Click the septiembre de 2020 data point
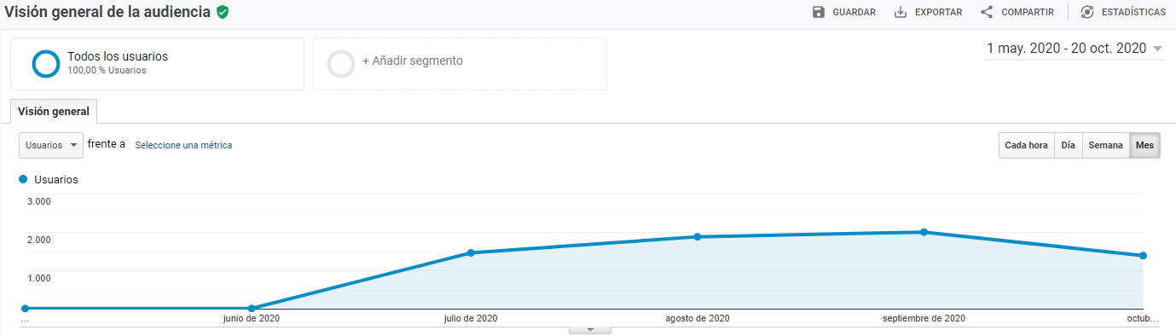The height and width of the screenshot is (336, 1176). [x=924, y=232]
